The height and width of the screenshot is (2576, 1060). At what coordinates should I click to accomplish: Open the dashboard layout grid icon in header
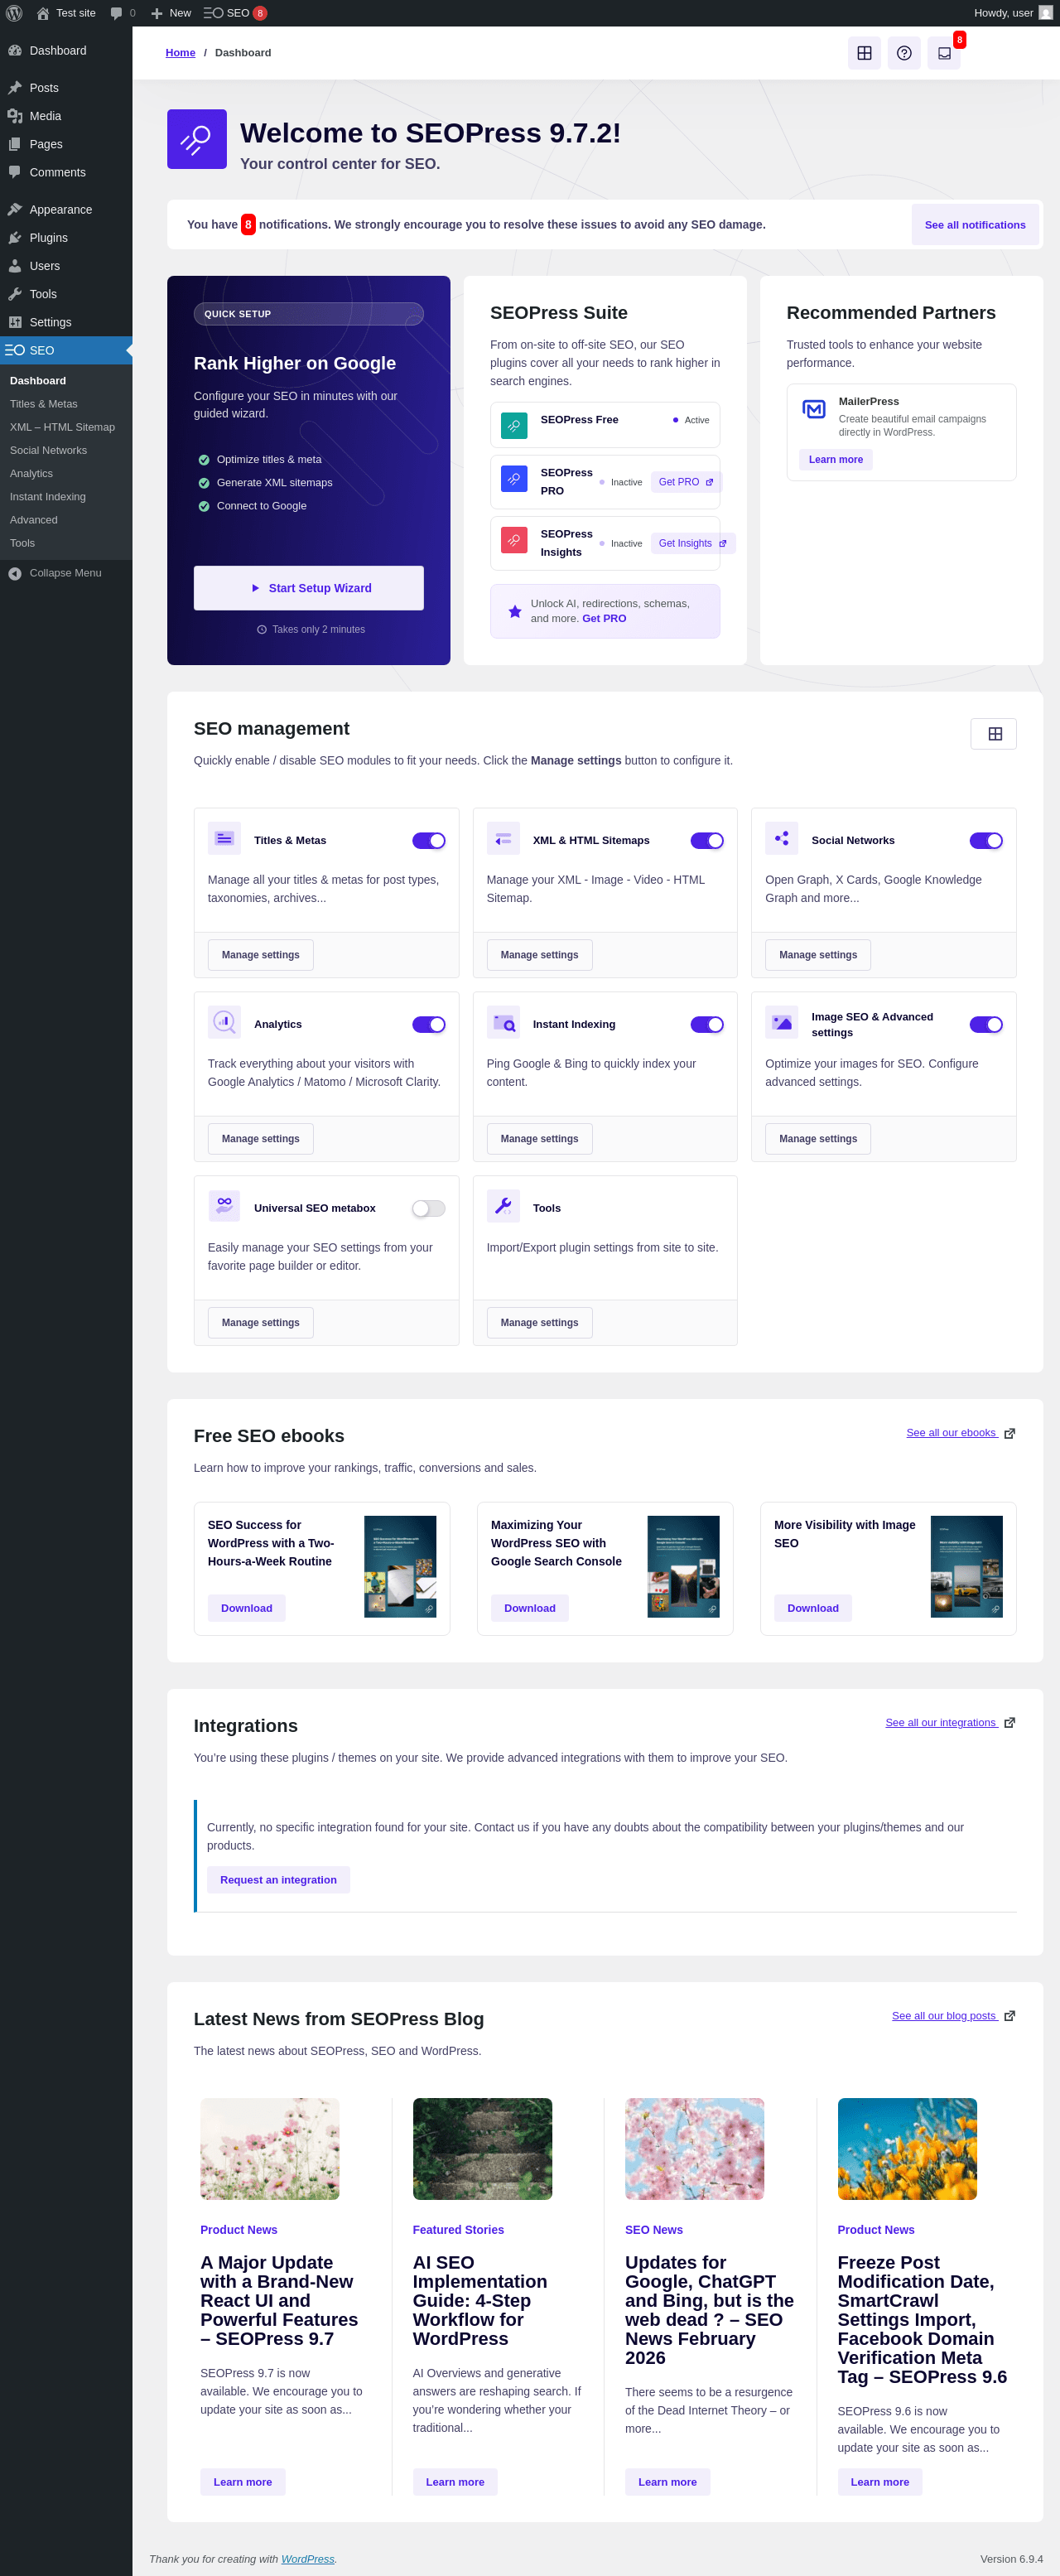[864, 53]
